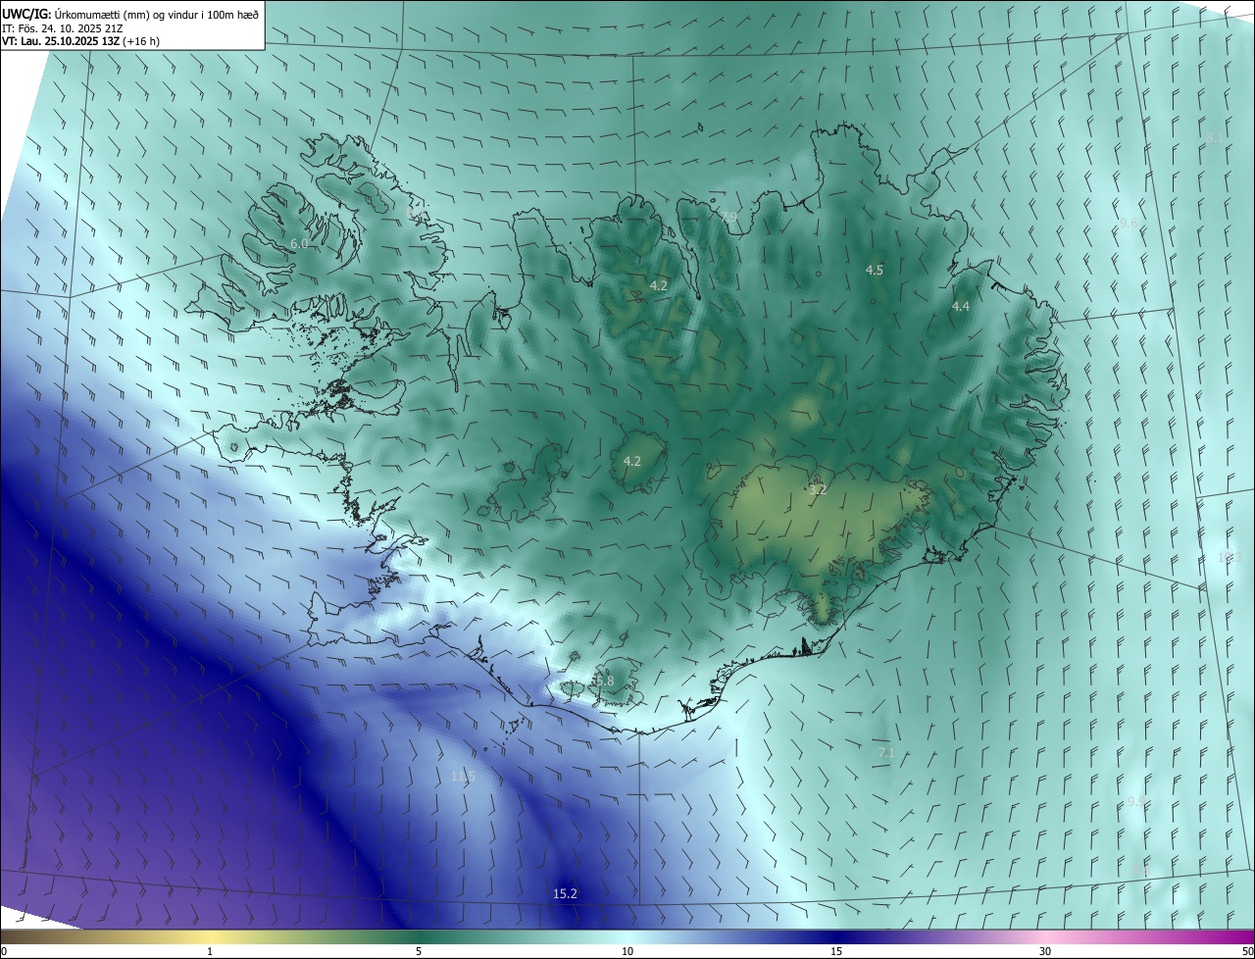Click the initial time line 'IT: Fös. 24. 10. 2025 21Z'
Screen dimensions: 1255x959
pyautogui.click(x=65, y=27)
